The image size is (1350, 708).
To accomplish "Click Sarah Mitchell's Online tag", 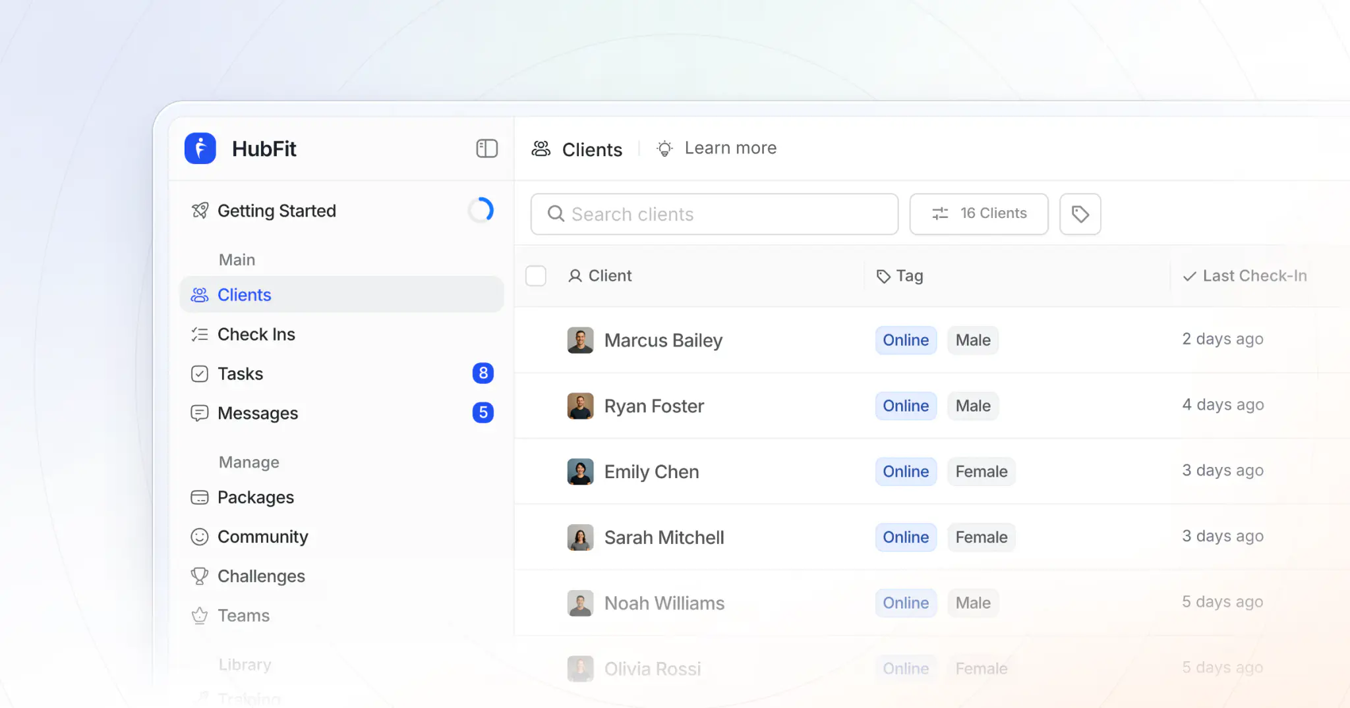I will click(906, 537).
